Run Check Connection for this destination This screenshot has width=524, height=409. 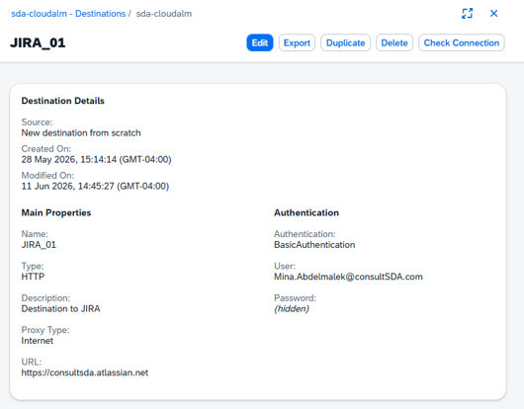tap(462, 42)
